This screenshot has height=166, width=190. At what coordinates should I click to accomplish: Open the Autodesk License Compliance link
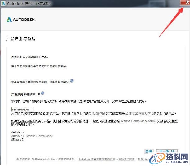point(32,136)
